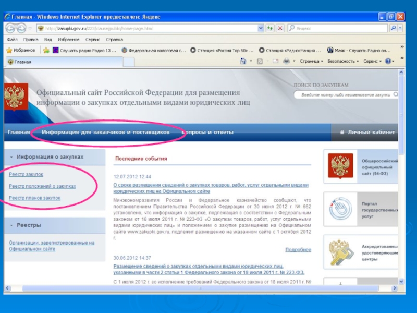Click the red Stop loading icon
The width and height of the screenshot is (417, 313).
pos(280,28)
